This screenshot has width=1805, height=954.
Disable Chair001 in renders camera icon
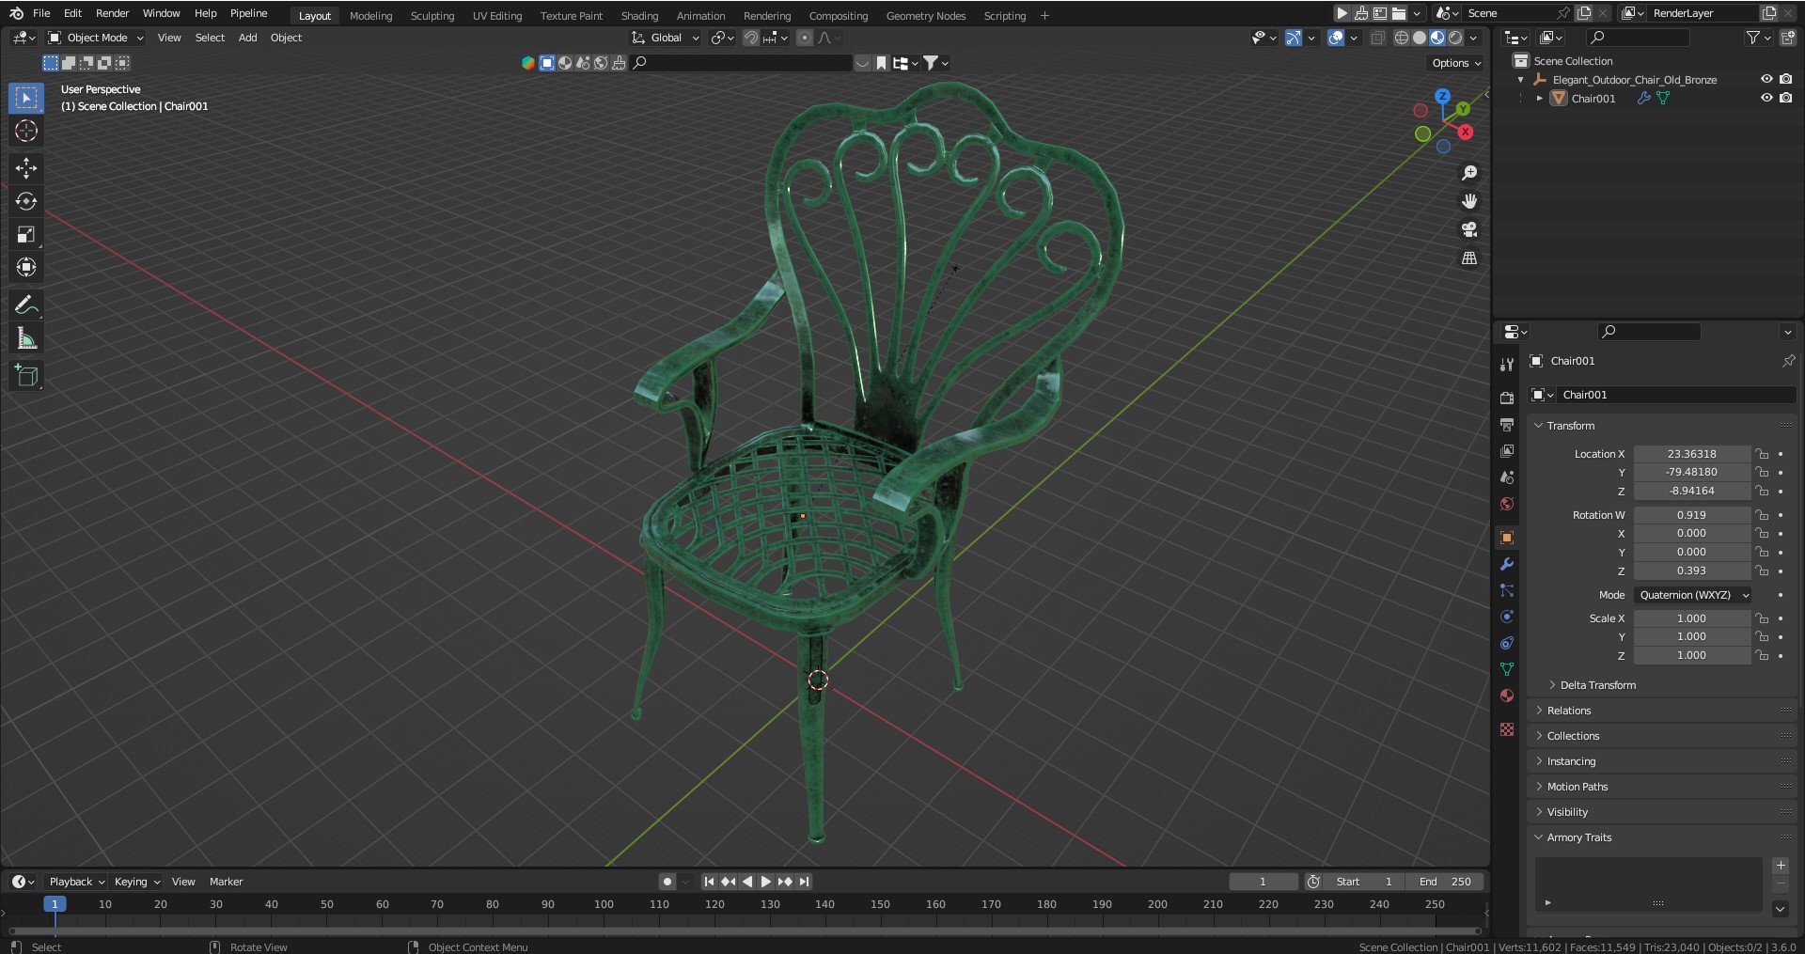(x=1785, y=98)
